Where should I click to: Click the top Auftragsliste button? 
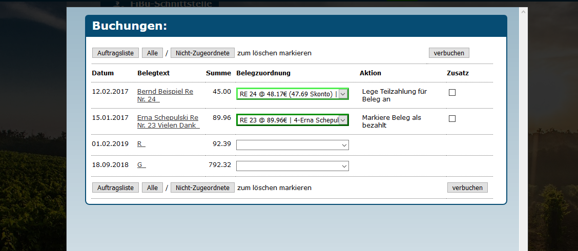tap(115, 53)
